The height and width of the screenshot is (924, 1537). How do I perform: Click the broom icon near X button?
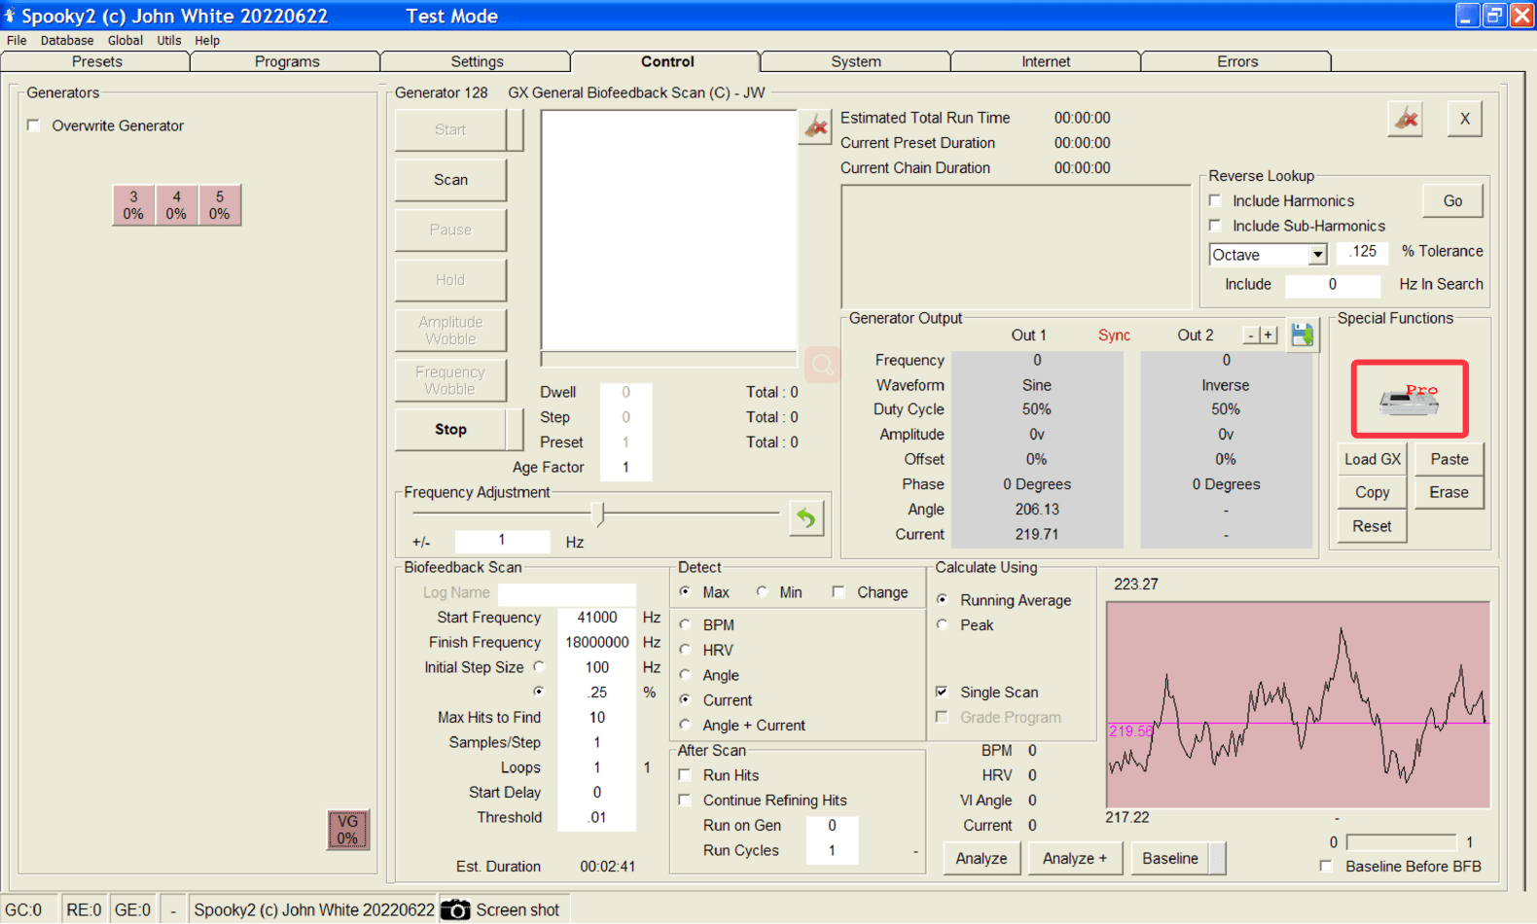coord(1406,119)
